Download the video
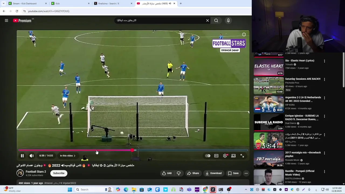Image resolution: width=345 pixels, height=194 pixels. [x=213, y=173]
